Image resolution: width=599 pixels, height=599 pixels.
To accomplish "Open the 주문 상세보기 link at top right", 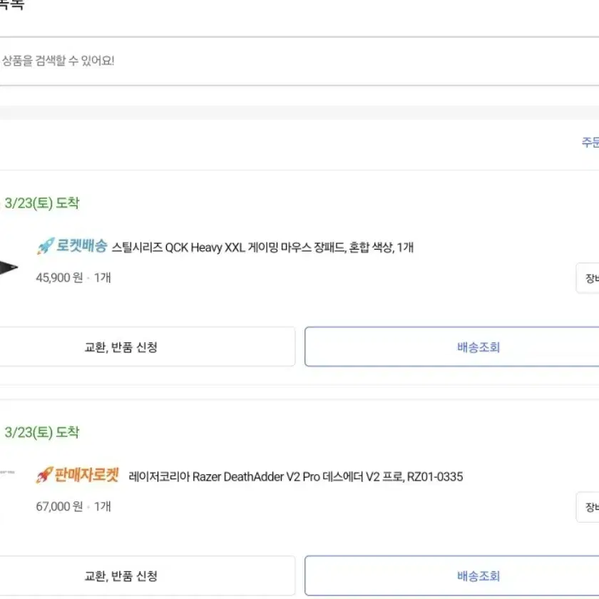I will [x=590, y=142].
